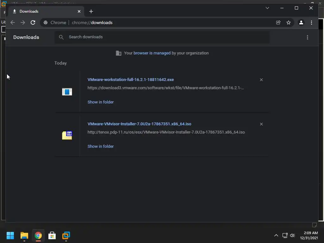The height and width of the screenshot is (243, 324).
Task: Click the VMware workstation download source URL
Action: tap(165, 88)
